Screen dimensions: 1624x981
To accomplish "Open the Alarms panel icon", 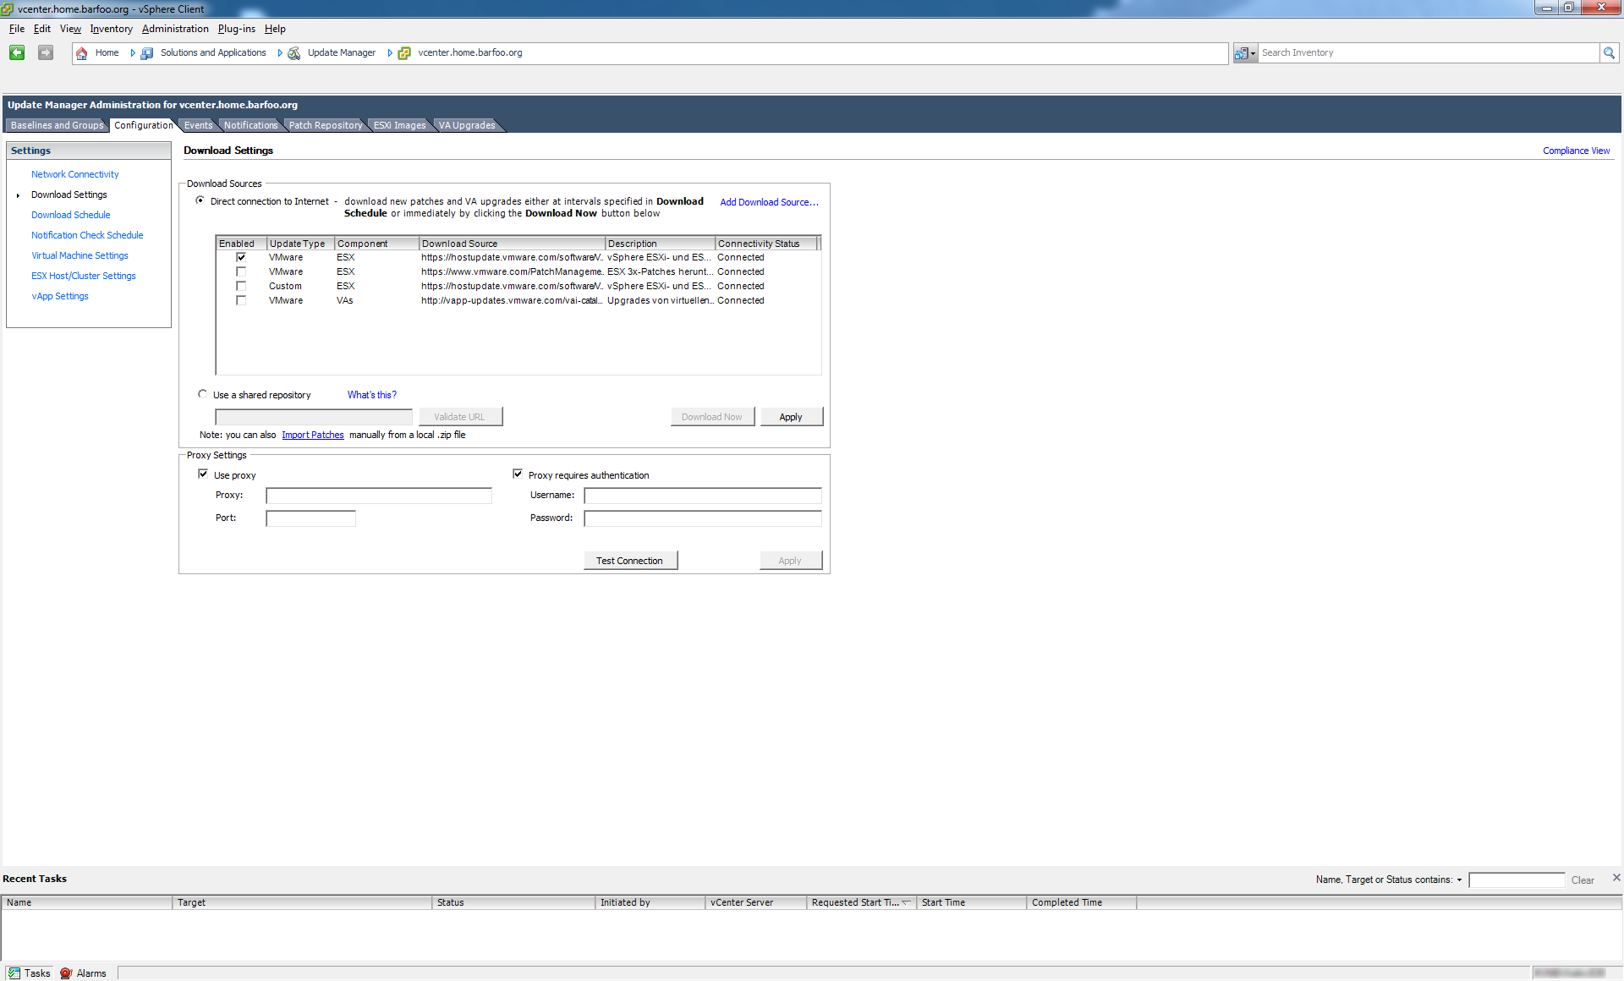I will pos(66,973).
